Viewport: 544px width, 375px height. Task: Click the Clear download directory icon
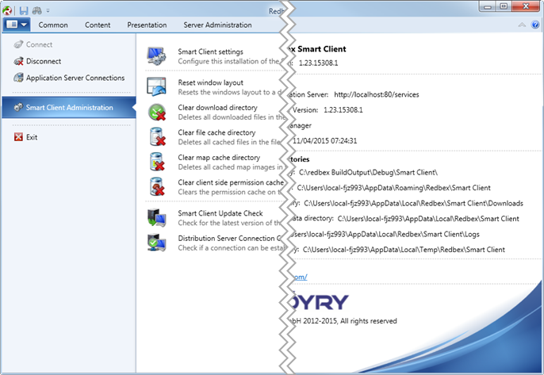156,112
